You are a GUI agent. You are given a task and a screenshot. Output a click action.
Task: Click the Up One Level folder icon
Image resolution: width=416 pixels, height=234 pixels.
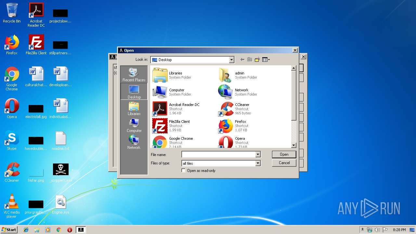pos(250,59)
